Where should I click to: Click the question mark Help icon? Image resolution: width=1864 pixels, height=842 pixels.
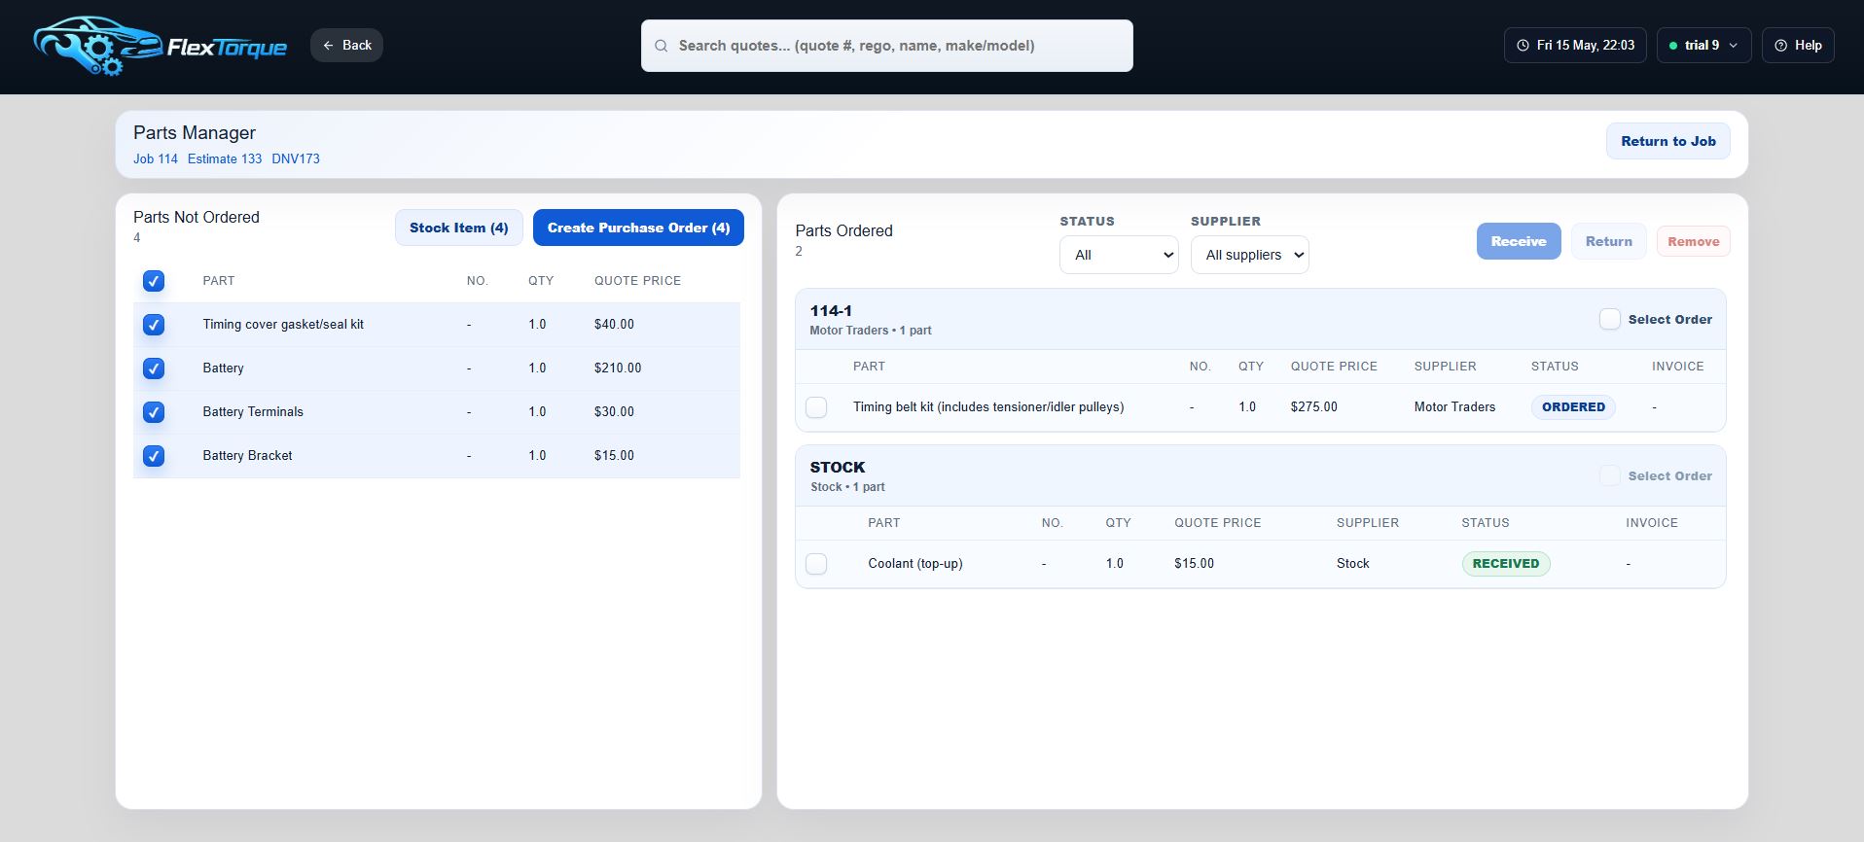point(1780,46)
